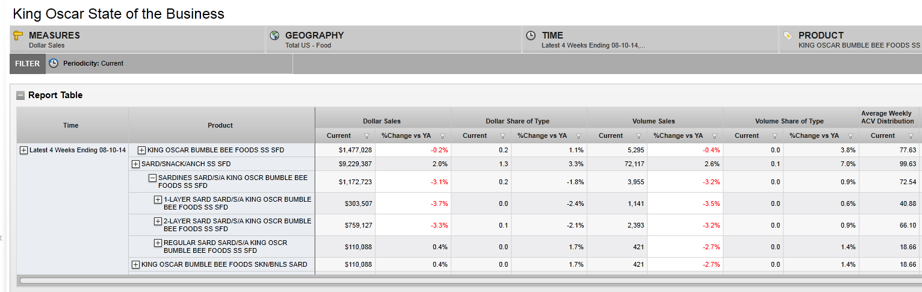Screen dimensions: 922x292
Task: Click the Geography globe icon
Action: point(274,36)
